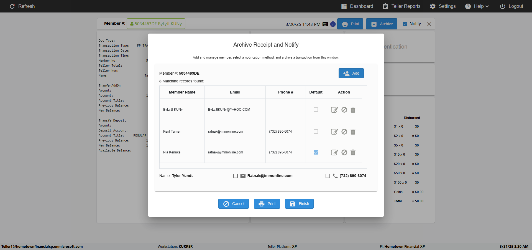Toggle the Notify checkbox in the header
Screen dimensions: 532x250
pos(405,24)
